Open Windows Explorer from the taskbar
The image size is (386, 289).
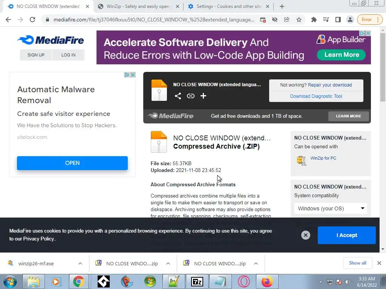pyautogui.click(x=33, y=281)
